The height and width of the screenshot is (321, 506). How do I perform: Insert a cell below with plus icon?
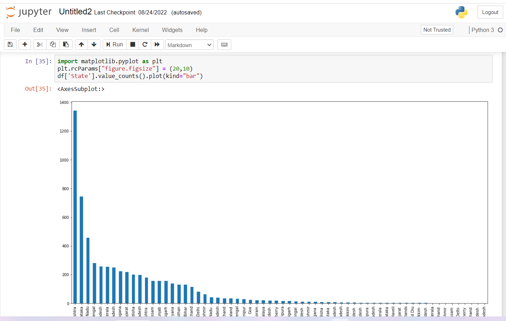tap(25, 45)
